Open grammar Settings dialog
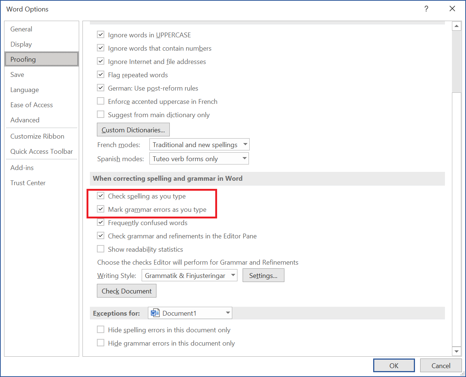 263,275
